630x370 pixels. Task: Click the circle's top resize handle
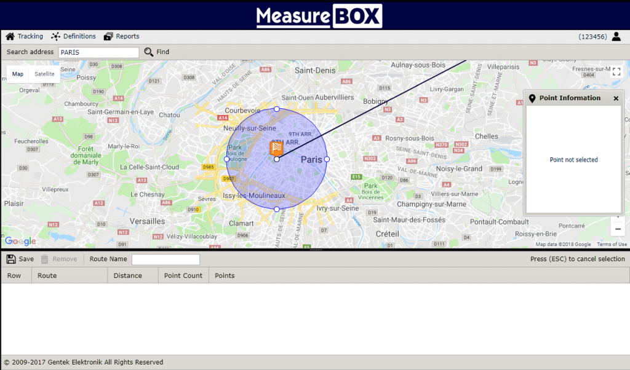(x=277, y=109)
